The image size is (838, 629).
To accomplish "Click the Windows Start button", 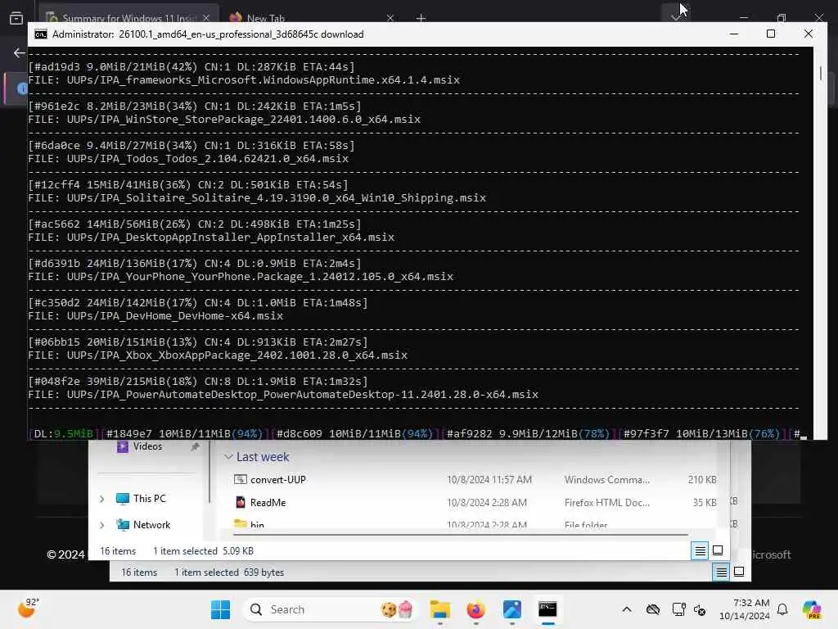I will tap(220, 609).
